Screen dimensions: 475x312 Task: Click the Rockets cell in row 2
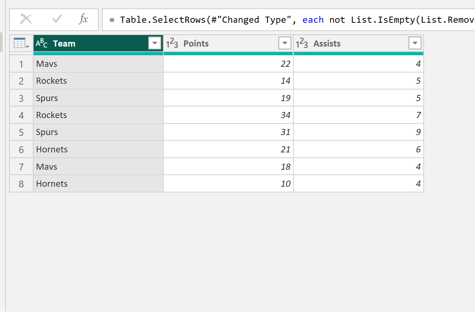click(x=72, y=81)
